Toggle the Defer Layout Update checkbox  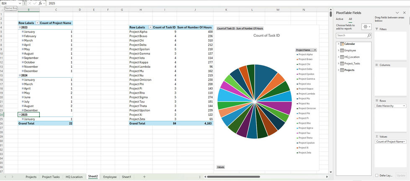click(376, 176)
